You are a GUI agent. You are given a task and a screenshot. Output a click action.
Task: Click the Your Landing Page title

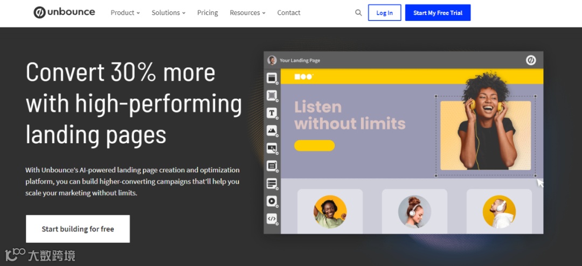coord(300,60)
